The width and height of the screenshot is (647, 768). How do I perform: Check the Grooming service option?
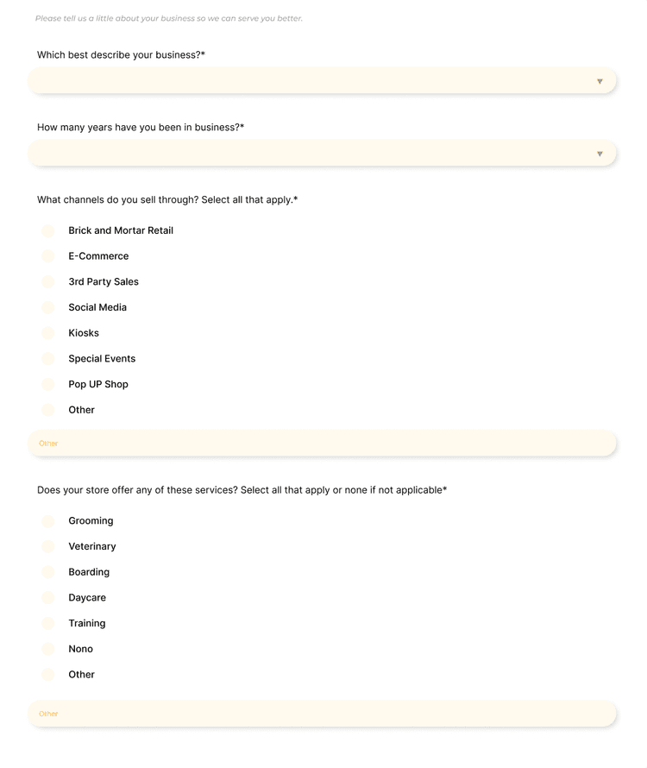tap(48, 521)
